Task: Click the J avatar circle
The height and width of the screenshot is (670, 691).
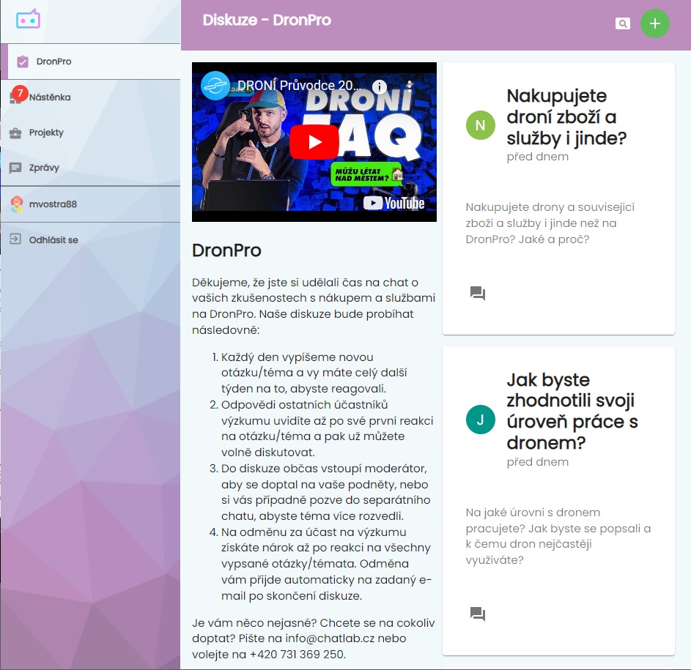Action: coord(481,420)
